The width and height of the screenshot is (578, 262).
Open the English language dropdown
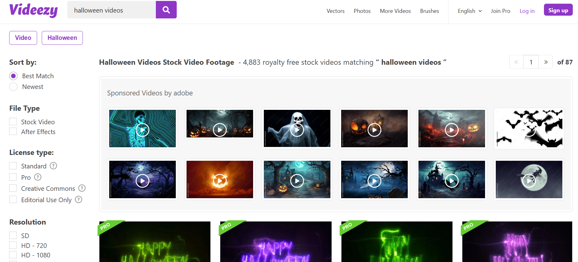[x=469, y=11]
